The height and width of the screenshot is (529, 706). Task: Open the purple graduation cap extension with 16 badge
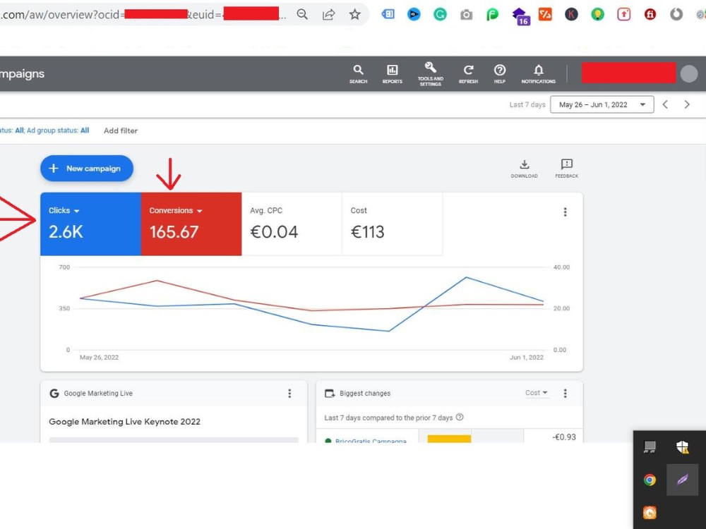tap(522, 16)
